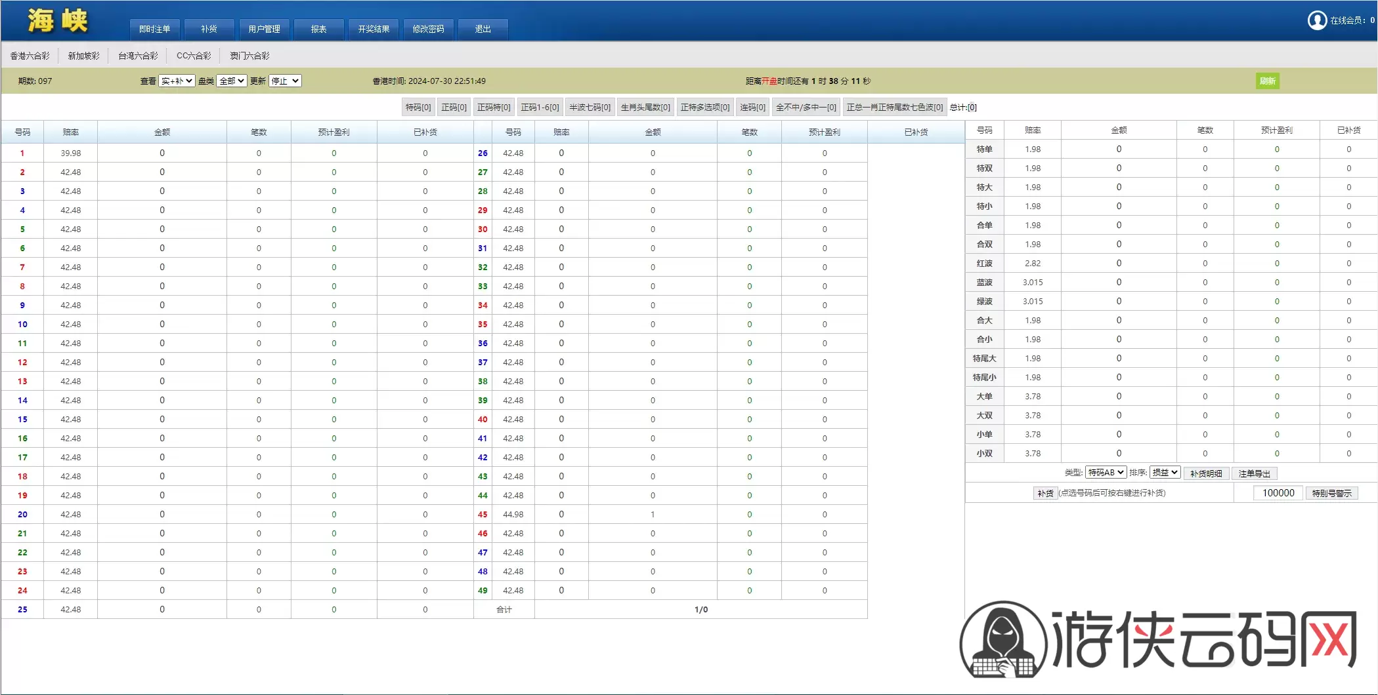Click the 补货明细 button
This screenshot has height=695, width=1378.
(x=1206, y=473)
